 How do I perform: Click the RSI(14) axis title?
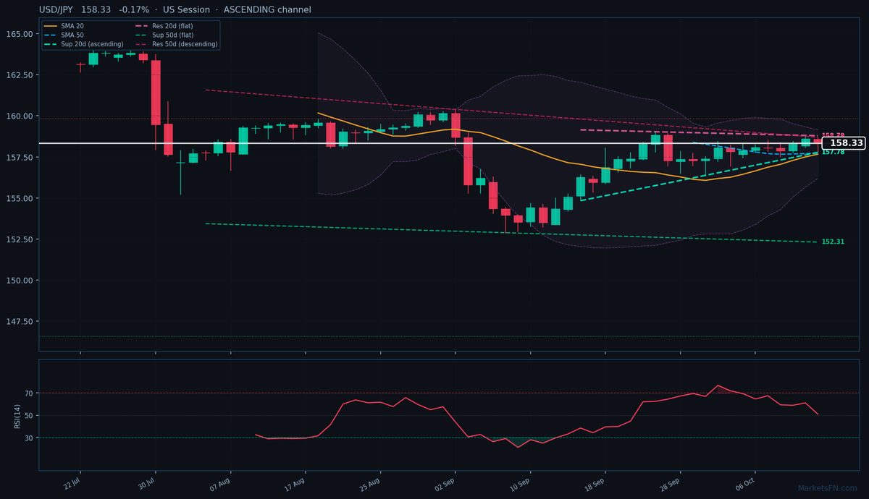(17, 416)
